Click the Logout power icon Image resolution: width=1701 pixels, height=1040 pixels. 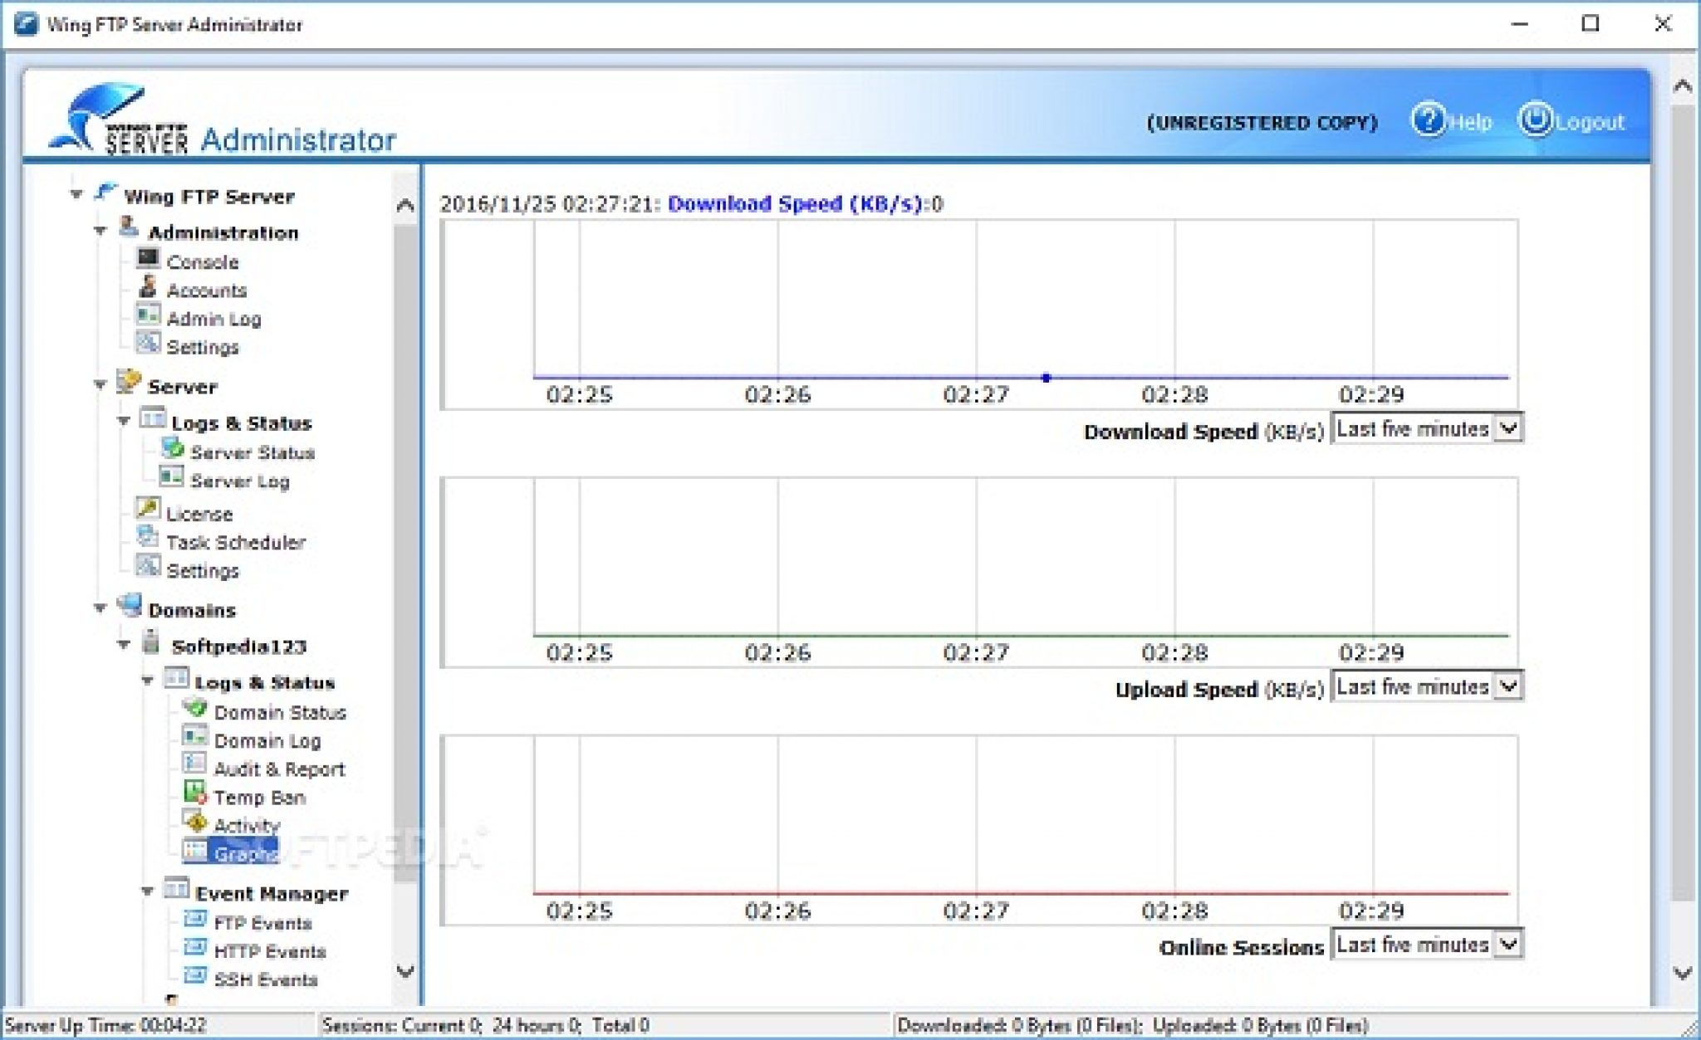pos(1534,120)
